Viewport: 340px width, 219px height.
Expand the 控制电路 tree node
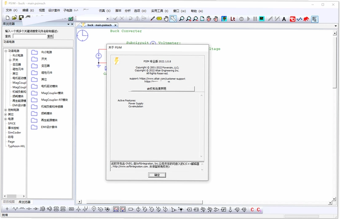point(5,110)
